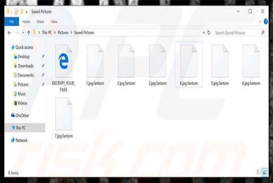Minimize the Saved Pictures window

click(x=238, y=12)
